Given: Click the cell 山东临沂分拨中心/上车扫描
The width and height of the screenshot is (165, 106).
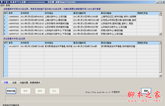Looking at the screenshot, I should 118,27.
